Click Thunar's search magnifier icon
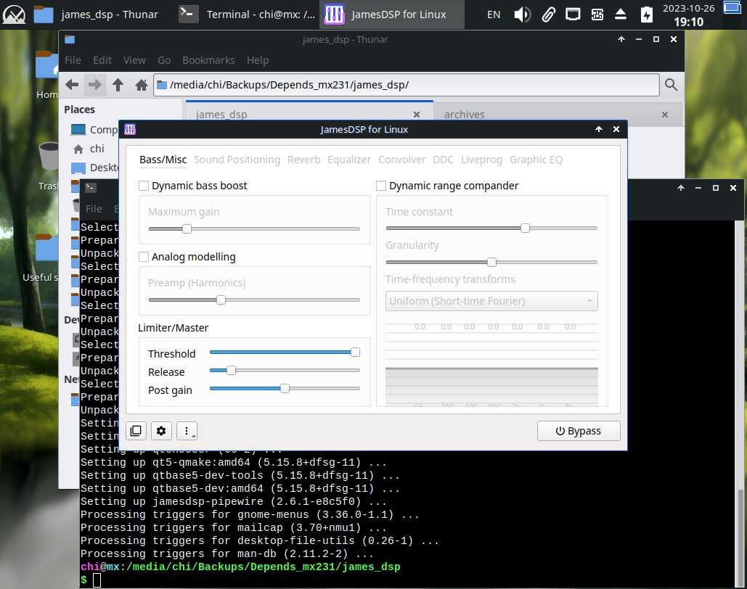 pyautogui.click(x=671, y=85)
